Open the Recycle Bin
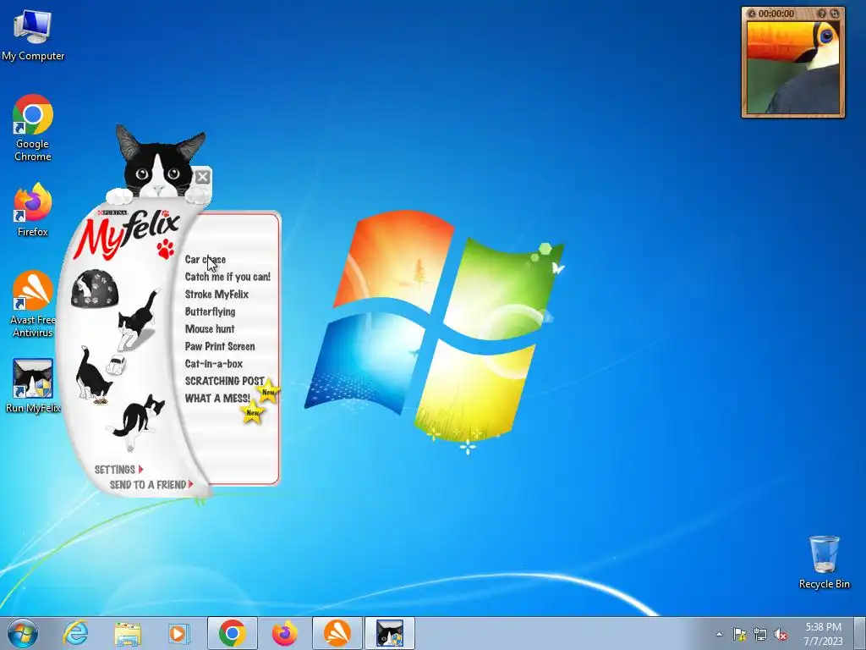The width and height of the screenshot is (866, 650). pyautogui.click(x=824, y=562)
